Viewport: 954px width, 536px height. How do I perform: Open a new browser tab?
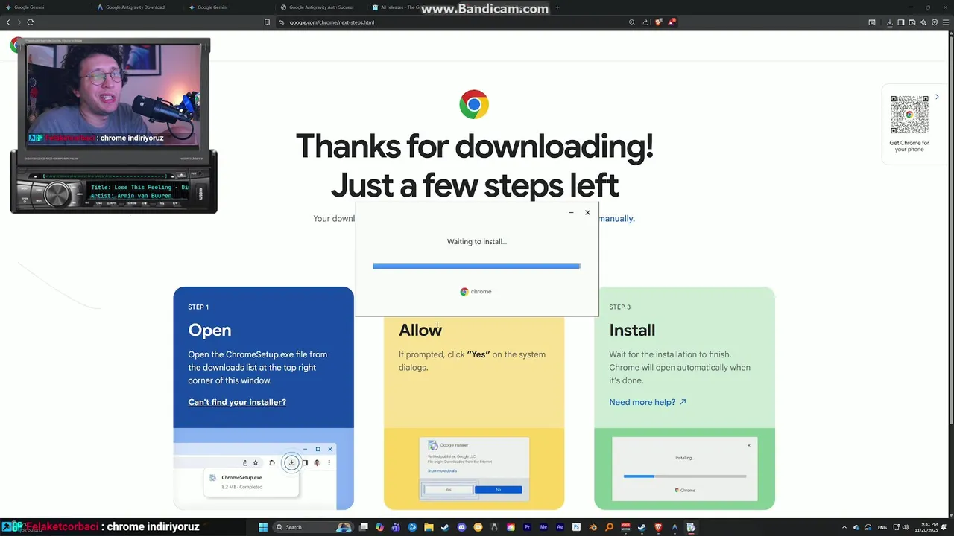[557, 7]
